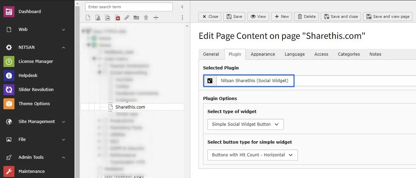Click Save and view page button

coord(387,16)
